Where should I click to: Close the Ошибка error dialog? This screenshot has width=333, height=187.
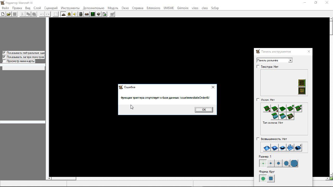click(x=213, y=87)
